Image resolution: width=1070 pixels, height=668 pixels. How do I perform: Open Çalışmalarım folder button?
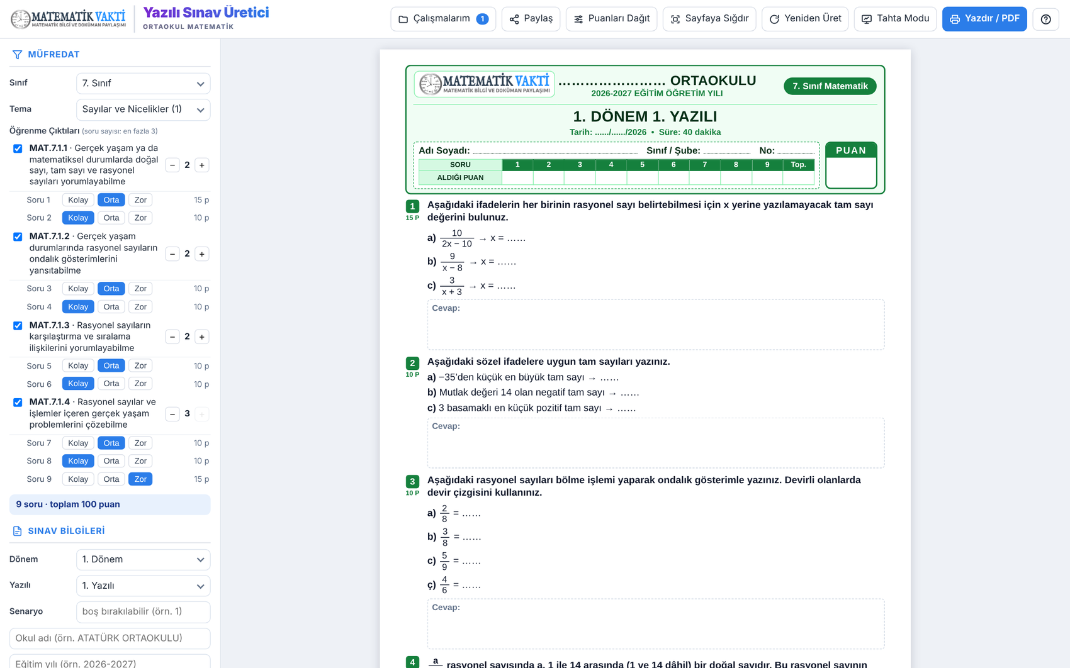(443, 19)
